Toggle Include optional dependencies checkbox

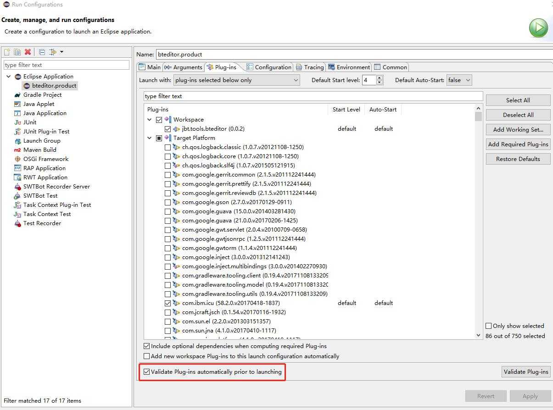(x=147, y=346)
